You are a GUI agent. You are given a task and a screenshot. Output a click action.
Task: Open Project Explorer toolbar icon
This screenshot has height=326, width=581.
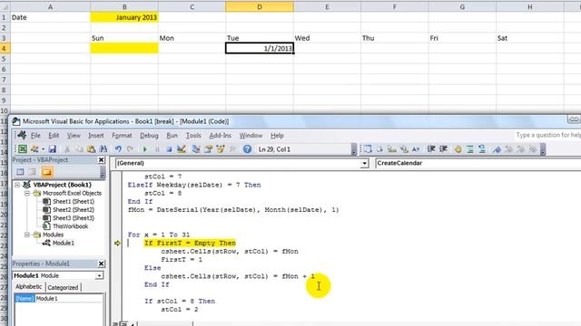196,149
